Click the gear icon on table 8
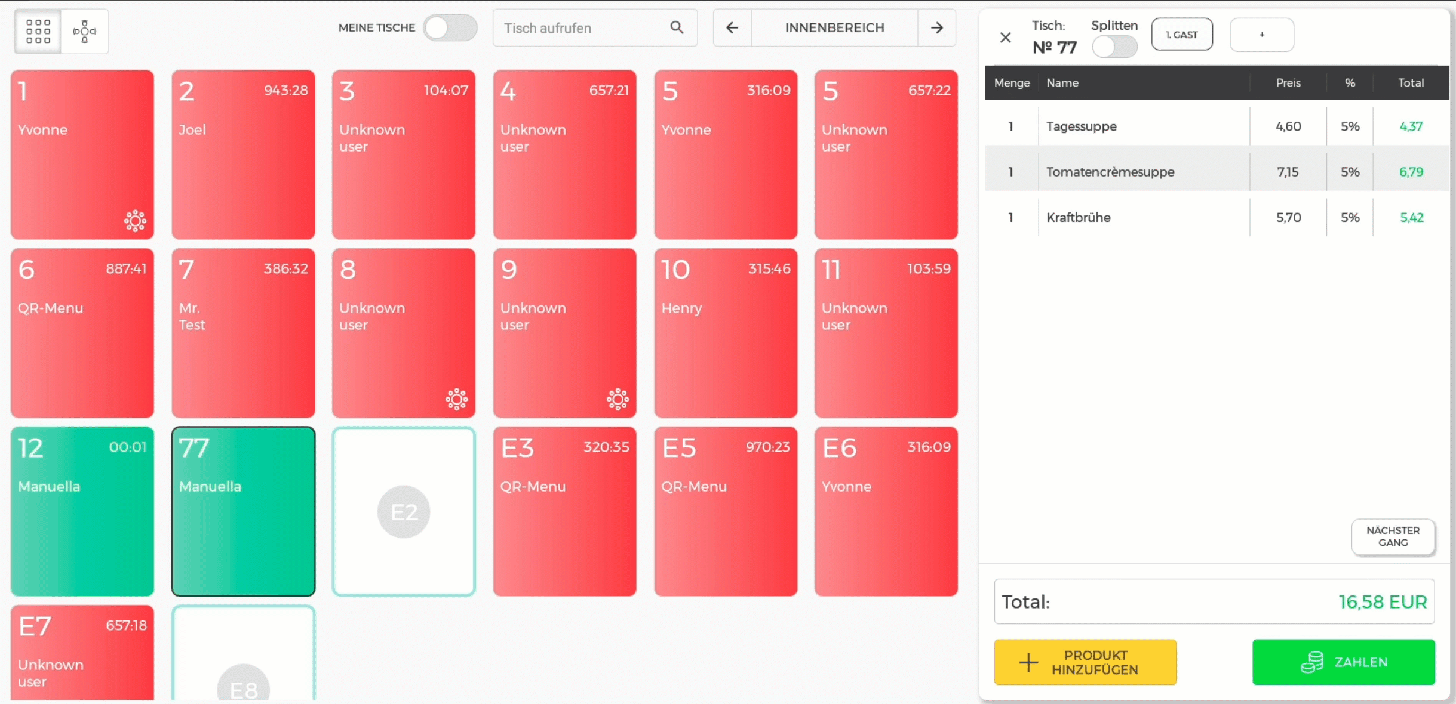1456x704 pixels. coord(456,399)
